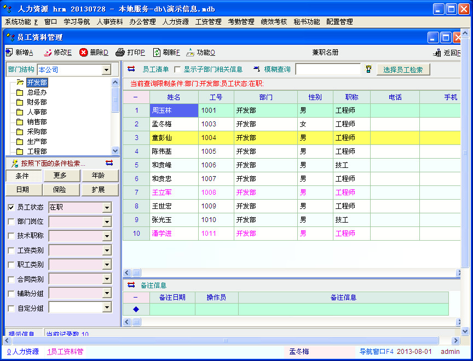The width and height of the screenshot is (473, 361).
Task: Open the 自定分组 dropdown
Action: coord(107,307)
